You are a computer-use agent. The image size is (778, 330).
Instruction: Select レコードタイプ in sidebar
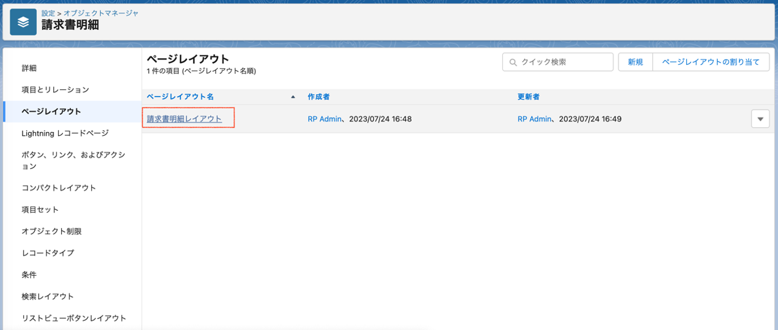pyautogui.click(x=48, y=253)
